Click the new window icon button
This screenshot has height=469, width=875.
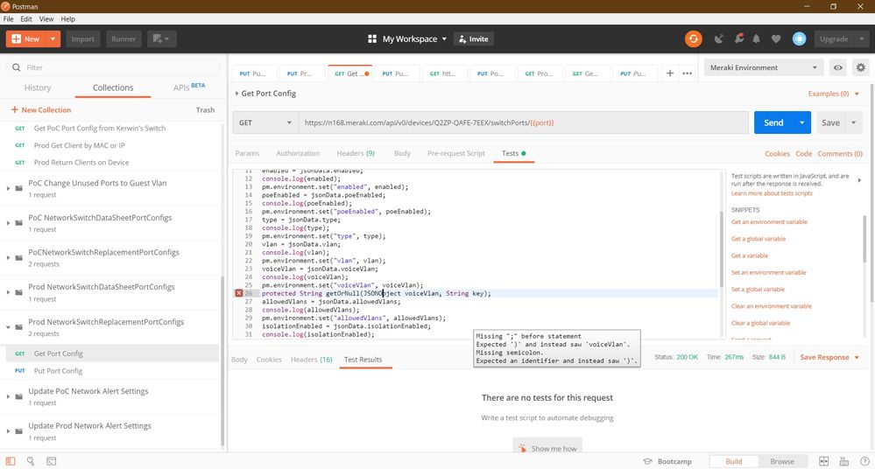162,39
